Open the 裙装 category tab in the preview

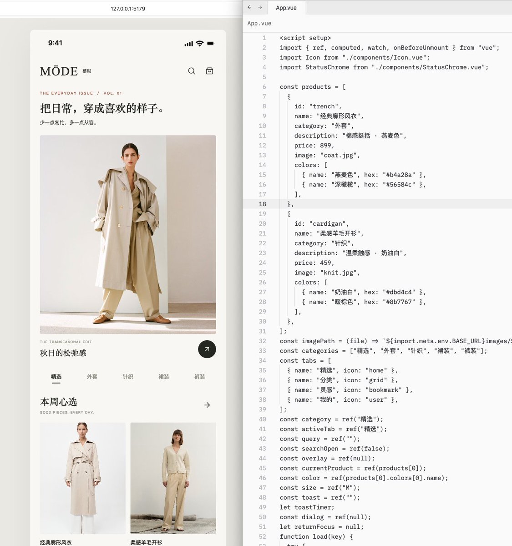pyautogui.click(x=164, y=377)
